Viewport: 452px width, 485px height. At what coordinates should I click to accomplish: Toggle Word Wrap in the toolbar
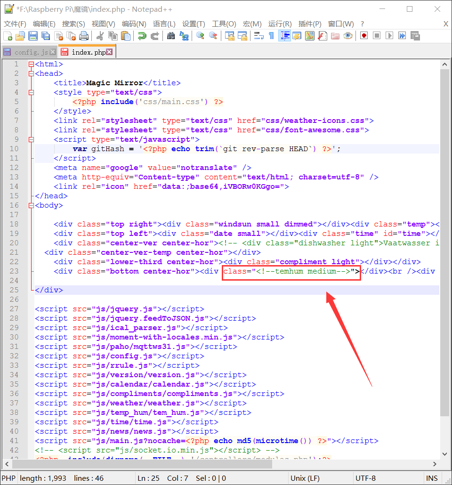(x=258, y=36)
